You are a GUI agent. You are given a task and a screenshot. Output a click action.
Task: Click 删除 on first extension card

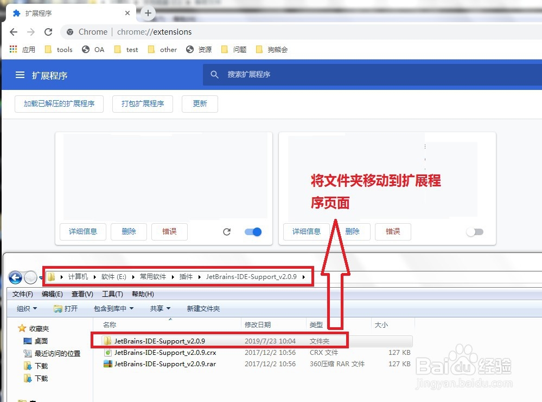[x=129, y=231]
